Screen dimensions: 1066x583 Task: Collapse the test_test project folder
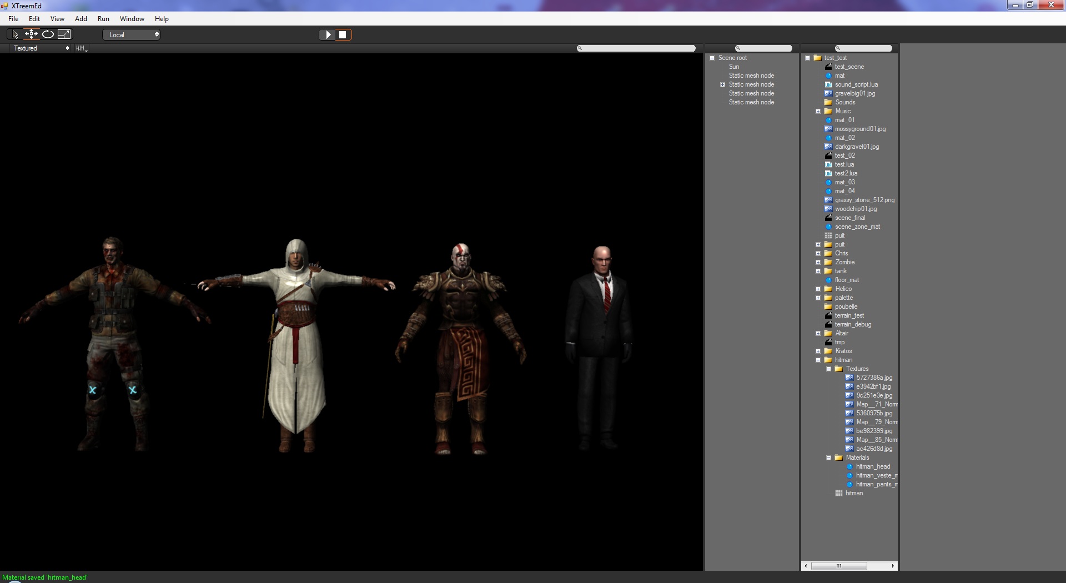tap(807, 58)
